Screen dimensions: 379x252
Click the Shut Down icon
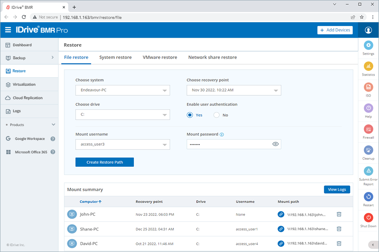click(x=368, y=218)
